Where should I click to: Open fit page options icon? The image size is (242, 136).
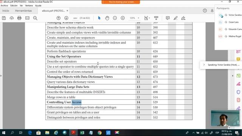click(x=147, y=18)
